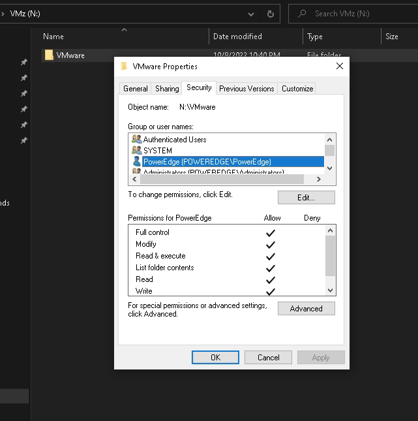Click the Search VMz (N:) field
The height and width of the screenshot is (421, 418).
click(x=353, y=14)
